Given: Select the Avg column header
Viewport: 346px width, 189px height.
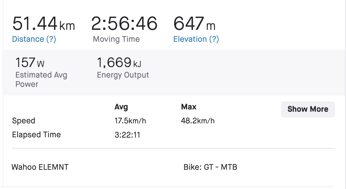Looking at the screenshot, I should click(121, 107).
